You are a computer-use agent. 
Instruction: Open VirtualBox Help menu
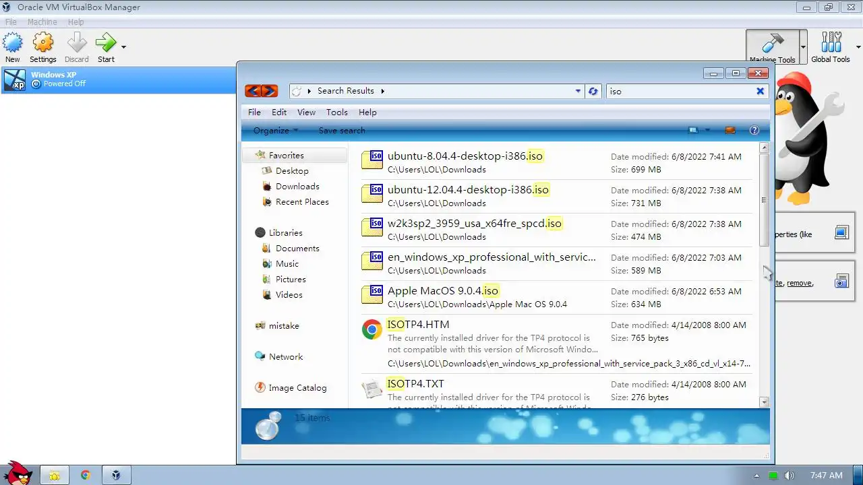point(76,22)
